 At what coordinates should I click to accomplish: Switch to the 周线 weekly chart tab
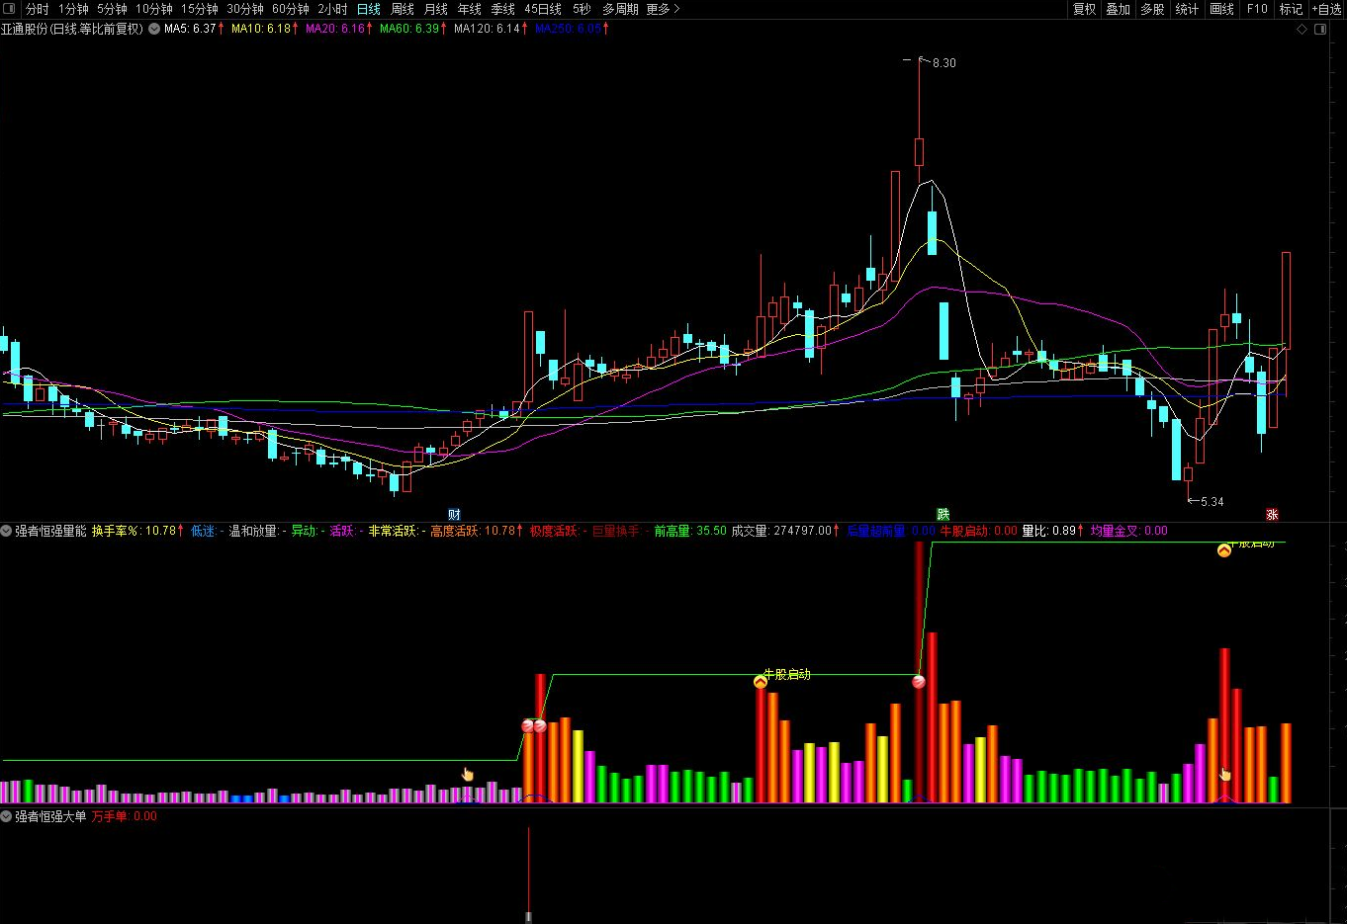coord(403,9)
